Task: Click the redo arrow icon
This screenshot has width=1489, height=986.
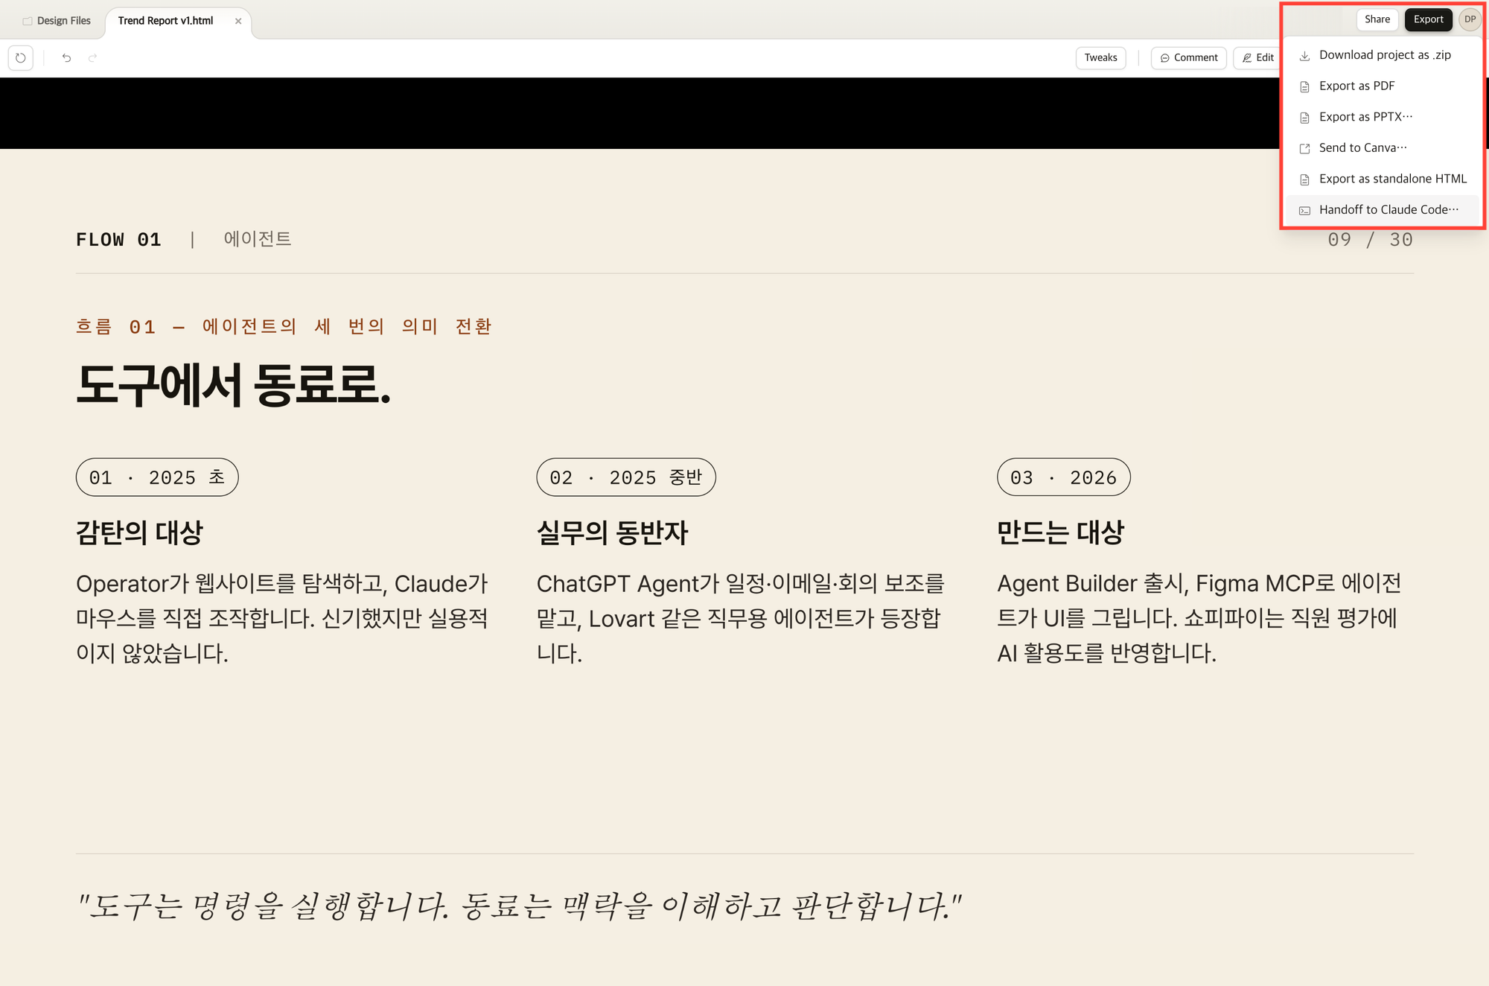Action: point(92,57)
